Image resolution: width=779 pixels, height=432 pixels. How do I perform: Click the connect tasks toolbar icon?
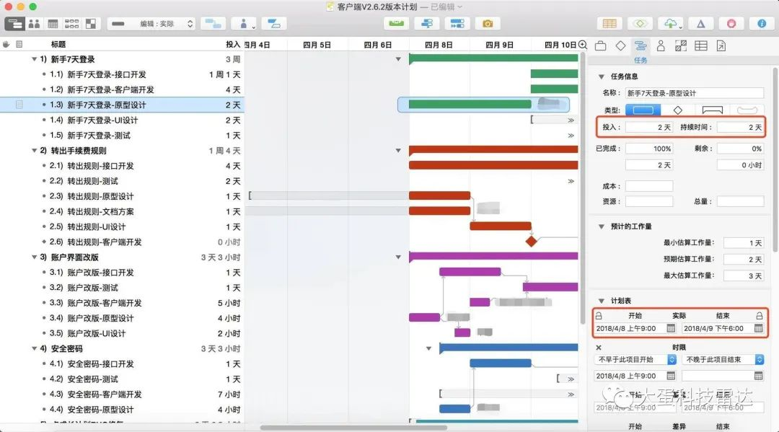(x=214, y=23)
